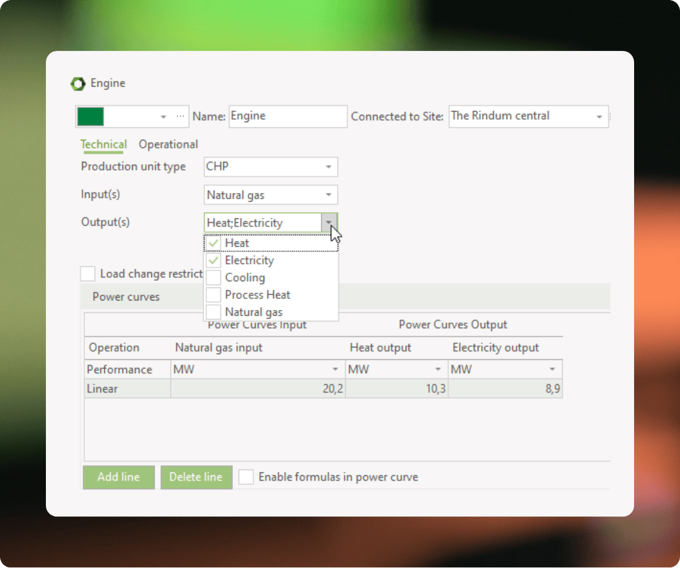Uncheck Electricity in the outputs list
The height and width of the screenshot is (568, 680).
point(214,260)
